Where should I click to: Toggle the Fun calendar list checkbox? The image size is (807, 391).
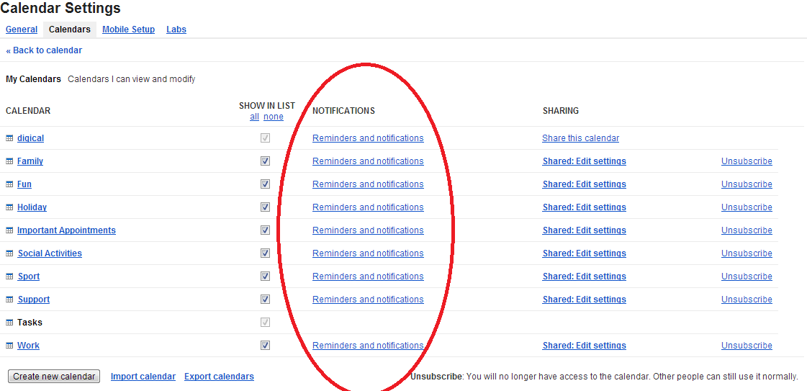(x=265, y=184)
